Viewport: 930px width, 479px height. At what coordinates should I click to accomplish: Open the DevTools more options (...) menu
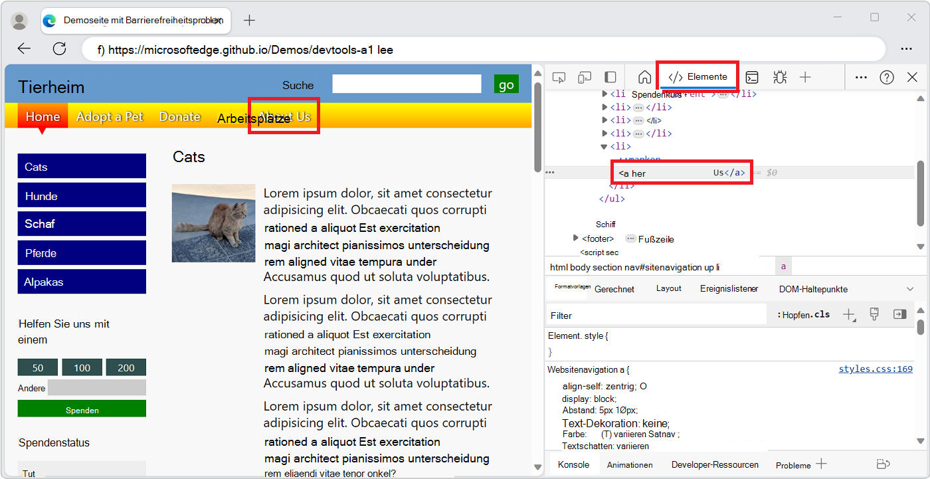point(861,77)
